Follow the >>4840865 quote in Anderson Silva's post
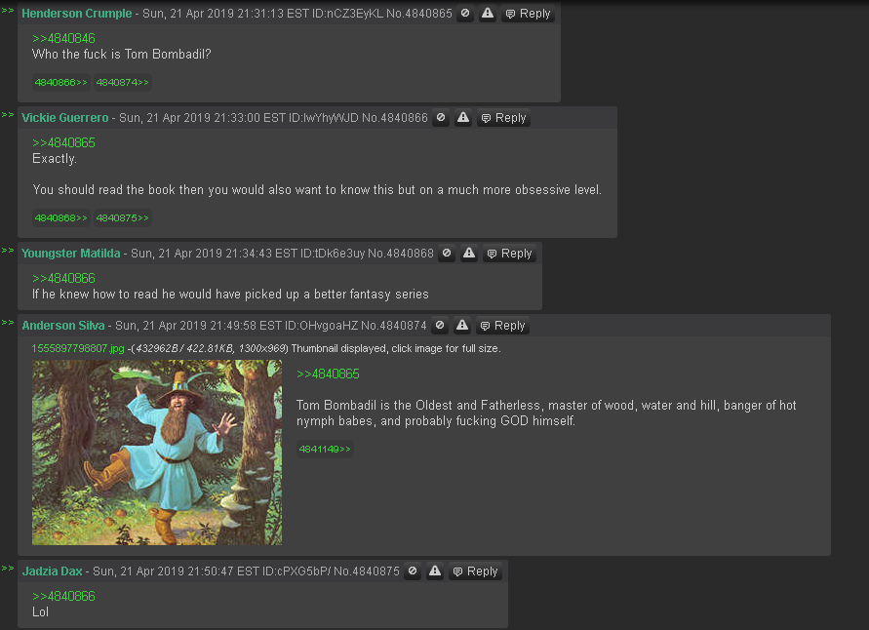Image resolution: width=869 pixels, height=630 pixels. (x=328, y=374)
